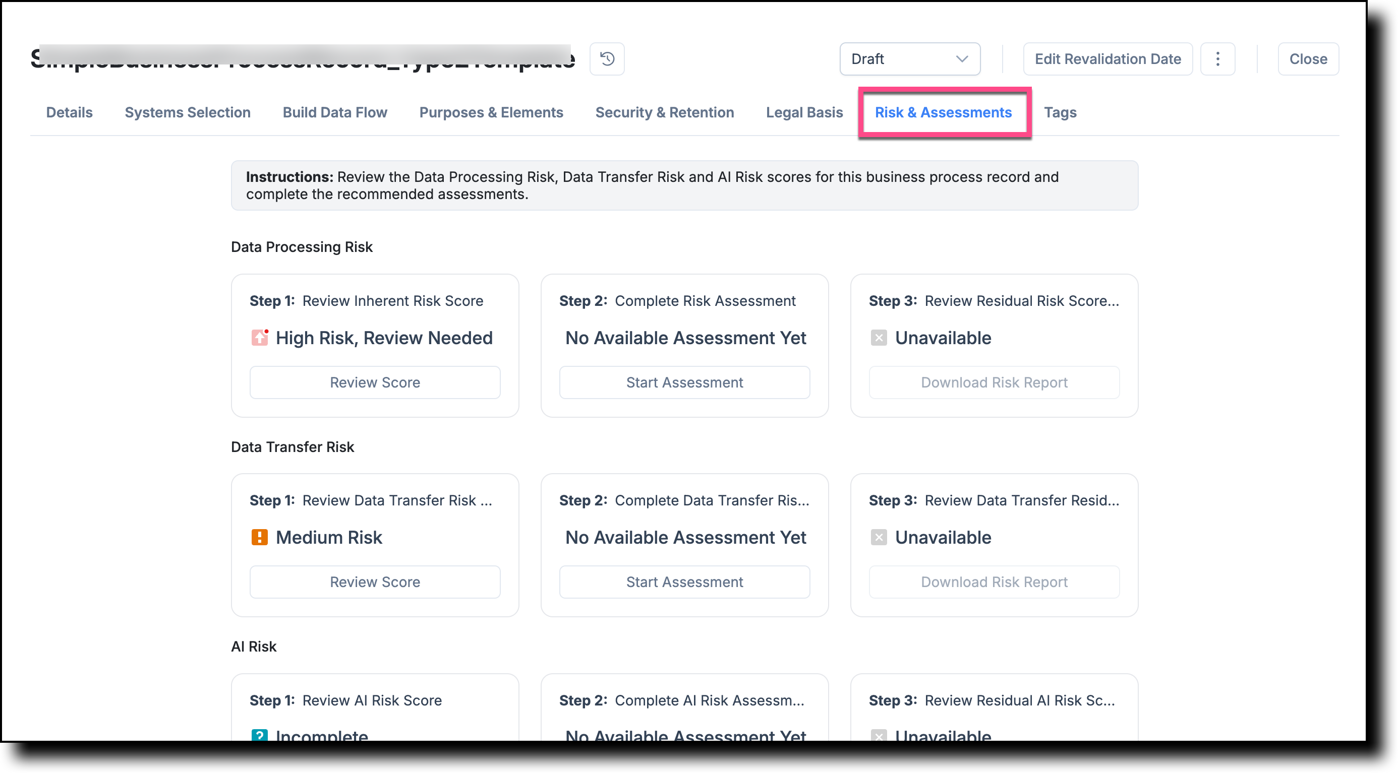Start Assessment for Data Processing Risk
Screen dimensions: 1398x773
(684, 382)
